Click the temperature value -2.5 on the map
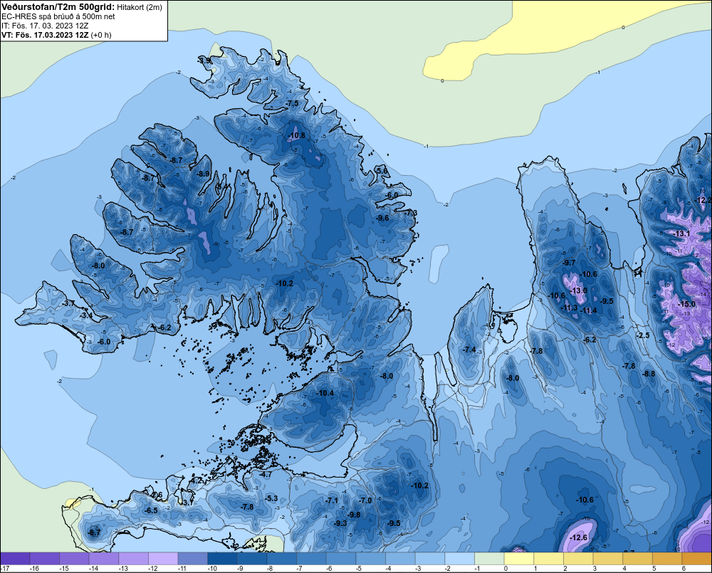 (643, 335)
